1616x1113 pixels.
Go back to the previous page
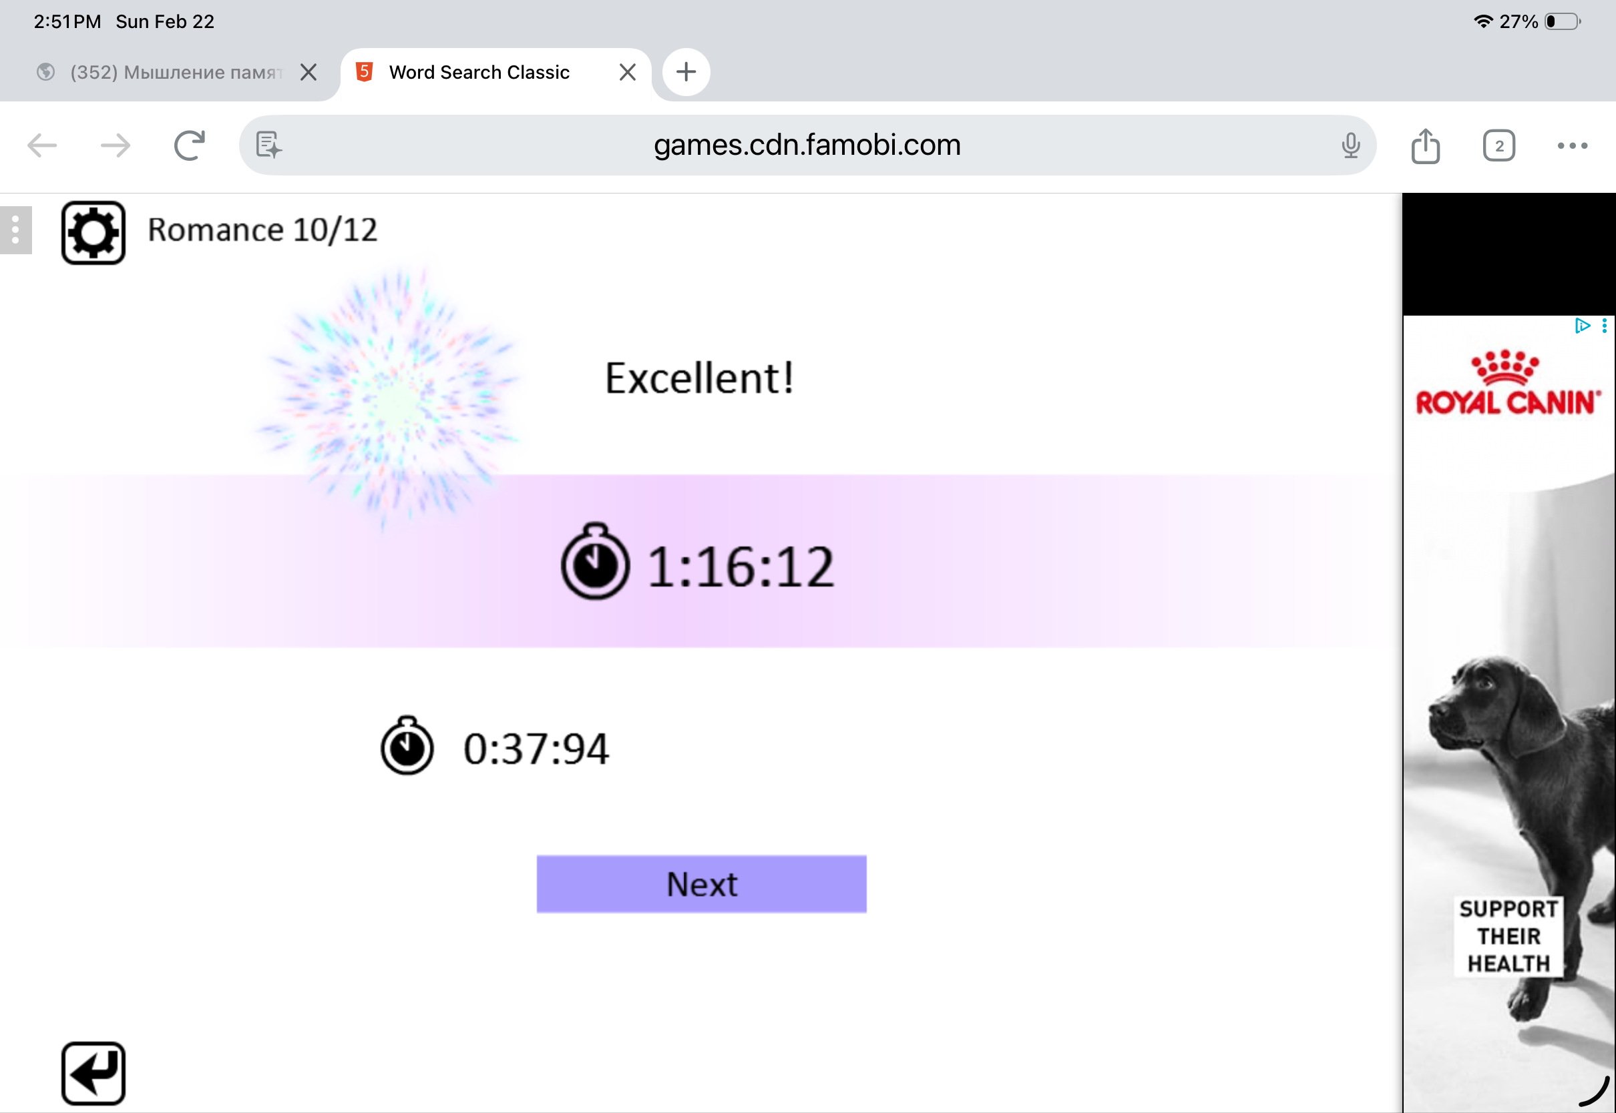click(42, 145)
